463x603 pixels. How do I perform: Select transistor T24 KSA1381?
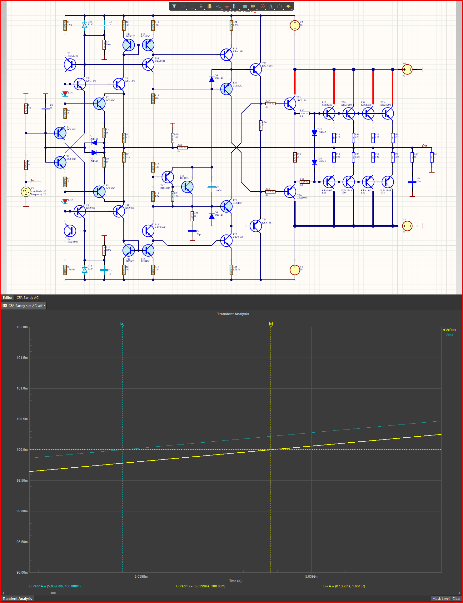point(256,226)
